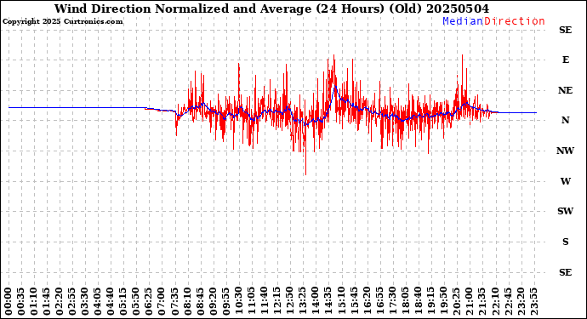Click the 08:10 time axis label

click(187, 301)
